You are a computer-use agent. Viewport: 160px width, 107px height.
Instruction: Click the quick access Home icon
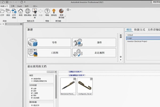(22, 2)
